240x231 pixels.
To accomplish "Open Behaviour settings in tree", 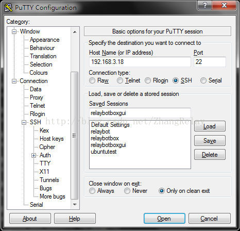I will click(x=42, y=48).
